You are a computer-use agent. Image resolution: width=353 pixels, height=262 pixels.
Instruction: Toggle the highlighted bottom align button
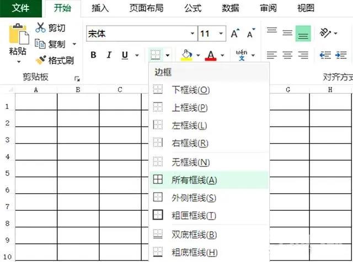(303, 34)
